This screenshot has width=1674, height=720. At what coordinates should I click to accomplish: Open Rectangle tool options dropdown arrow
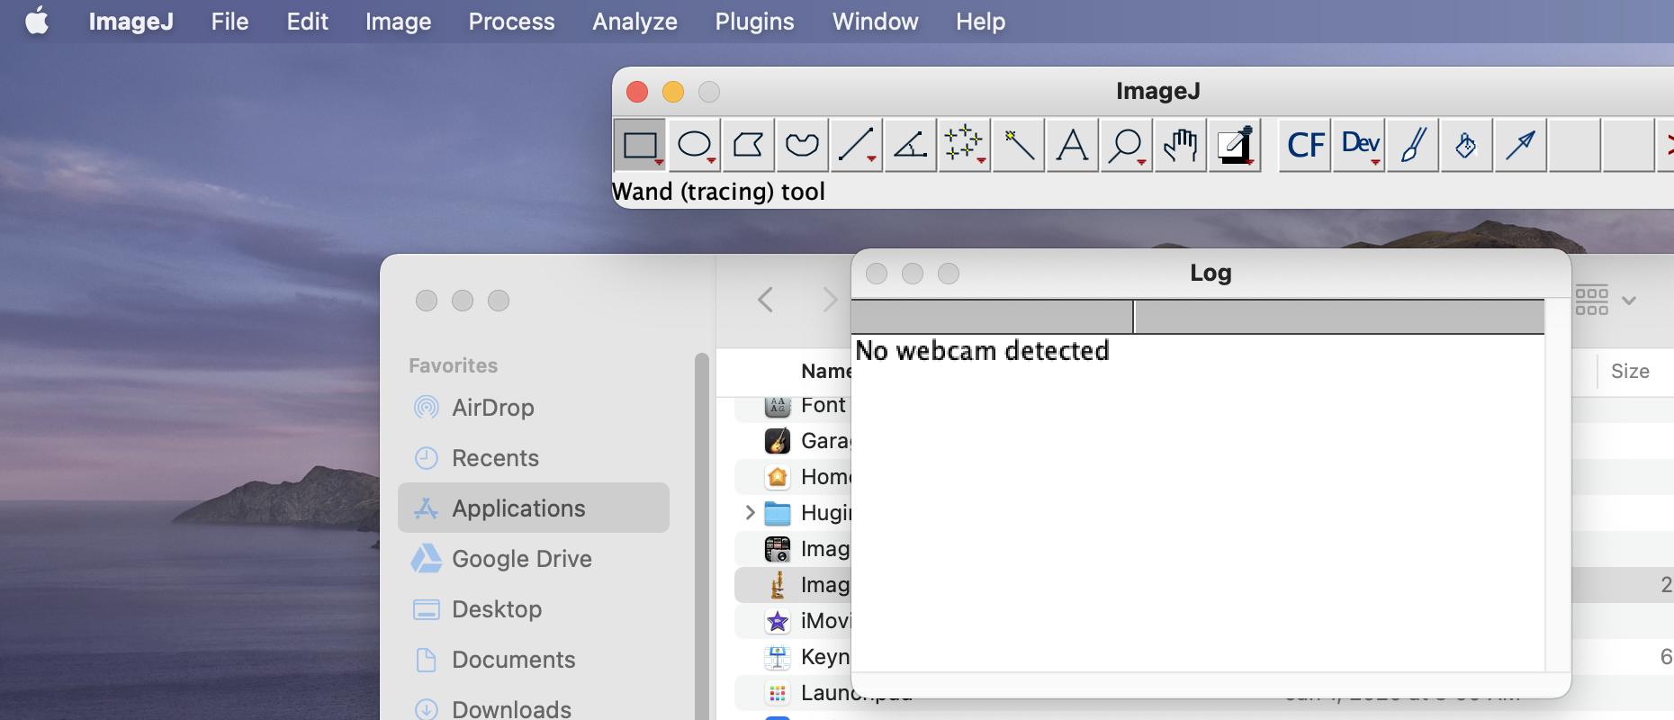coord(660,163)
